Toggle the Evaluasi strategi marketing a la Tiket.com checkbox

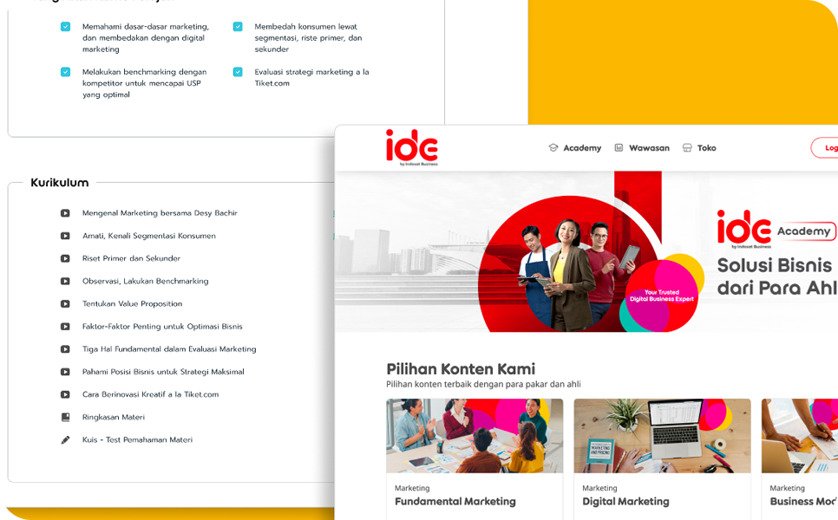tap(238, 72)
